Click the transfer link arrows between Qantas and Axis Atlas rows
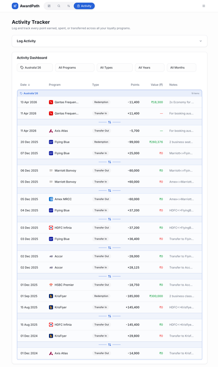The height and width of the screenshot is (367, 218). [109, 122]
